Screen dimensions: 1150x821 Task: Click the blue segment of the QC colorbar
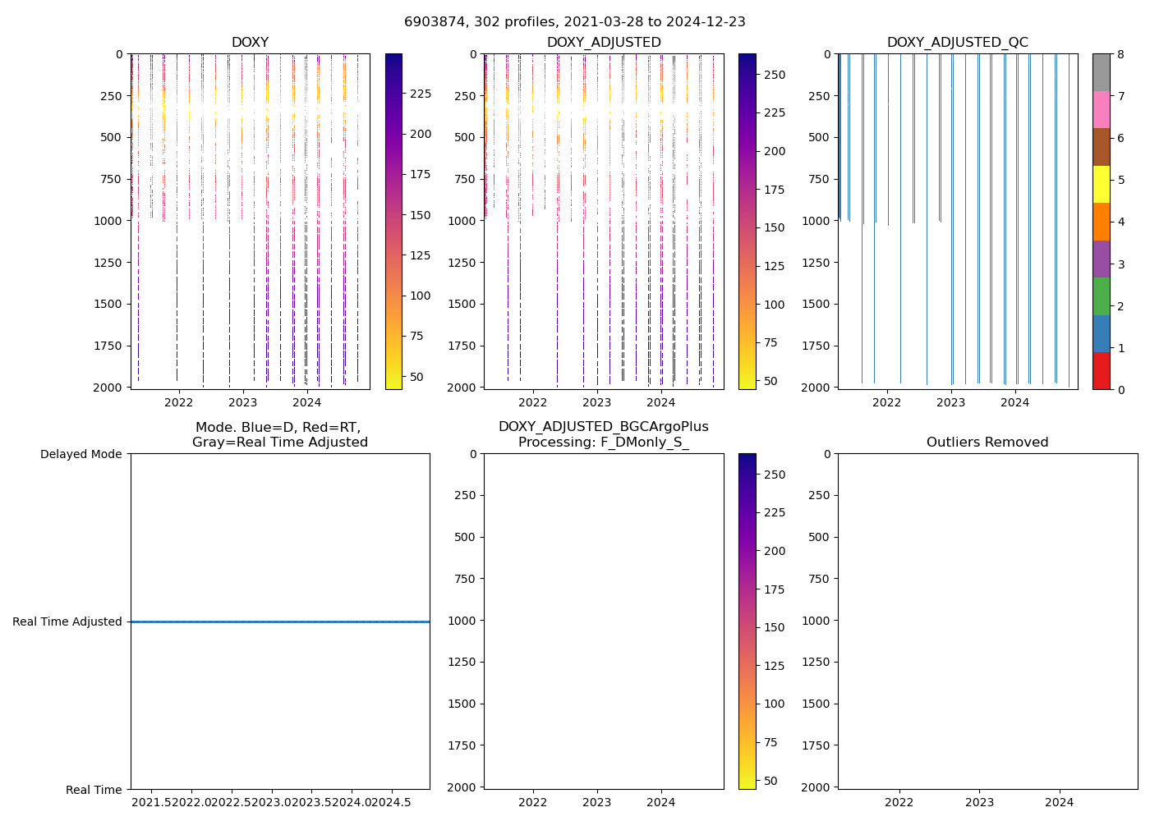[1101, 333]
